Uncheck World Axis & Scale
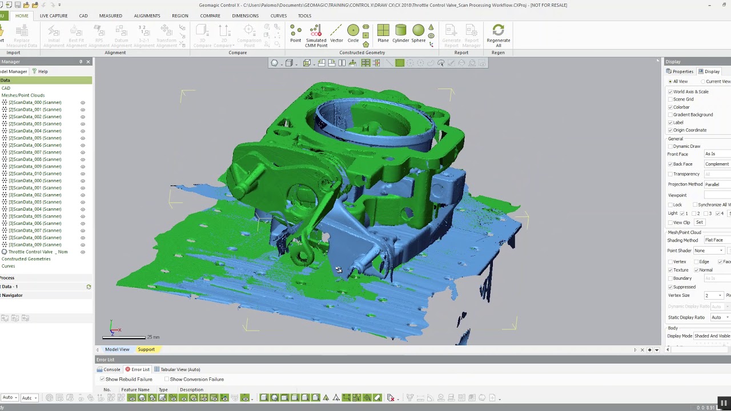The height and width of the screenshot is (411, 731). (x=670, y=91)
